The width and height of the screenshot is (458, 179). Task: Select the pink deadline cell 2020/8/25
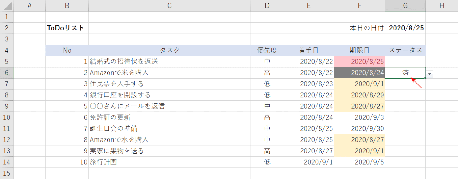point(360,62)
